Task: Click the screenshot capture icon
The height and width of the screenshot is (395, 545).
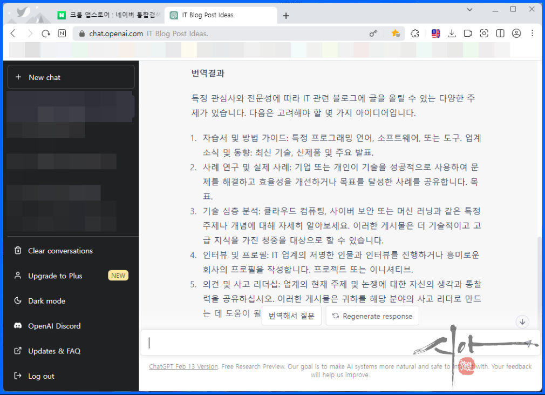Action: tap(484, 34)
